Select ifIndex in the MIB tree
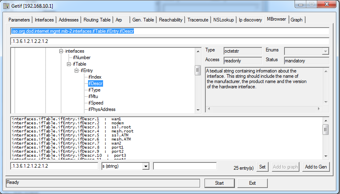This screenshot has height=194, width=340. (95, 77)
